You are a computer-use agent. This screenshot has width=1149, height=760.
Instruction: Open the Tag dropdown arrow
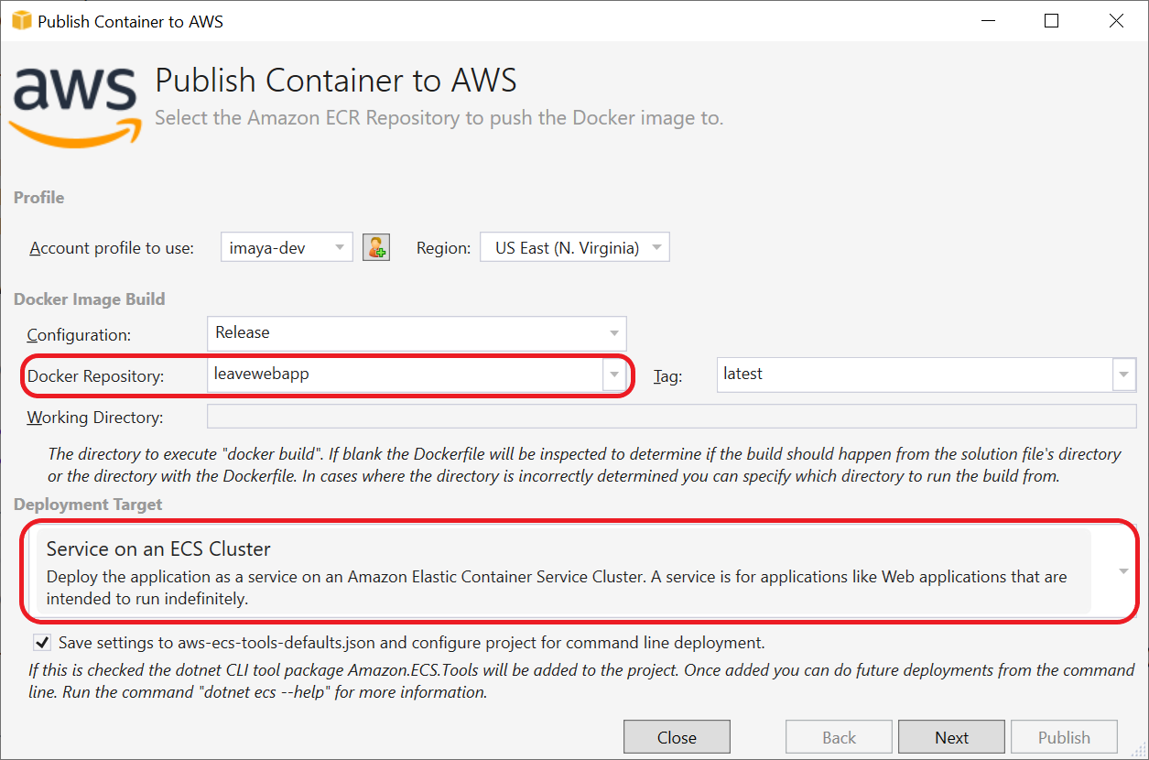click(x=1124, y=375)
